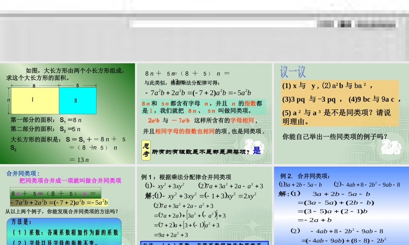The height and width of the screenshot is (245, 409).
Task: Click the question 所有的有理数是不是都是同类项?
Action: point(201,151)
